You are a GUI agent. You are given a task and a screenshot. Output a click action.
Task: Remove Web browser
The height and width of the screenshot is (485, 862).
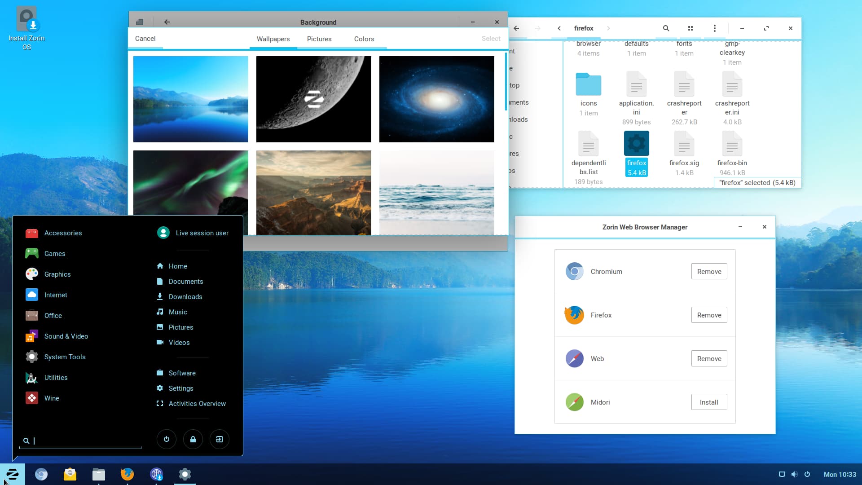(x=709, y=359)
